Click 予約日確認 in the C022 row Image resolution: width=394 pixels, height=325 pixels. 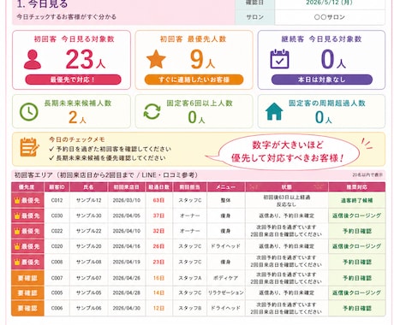point(357,231)
